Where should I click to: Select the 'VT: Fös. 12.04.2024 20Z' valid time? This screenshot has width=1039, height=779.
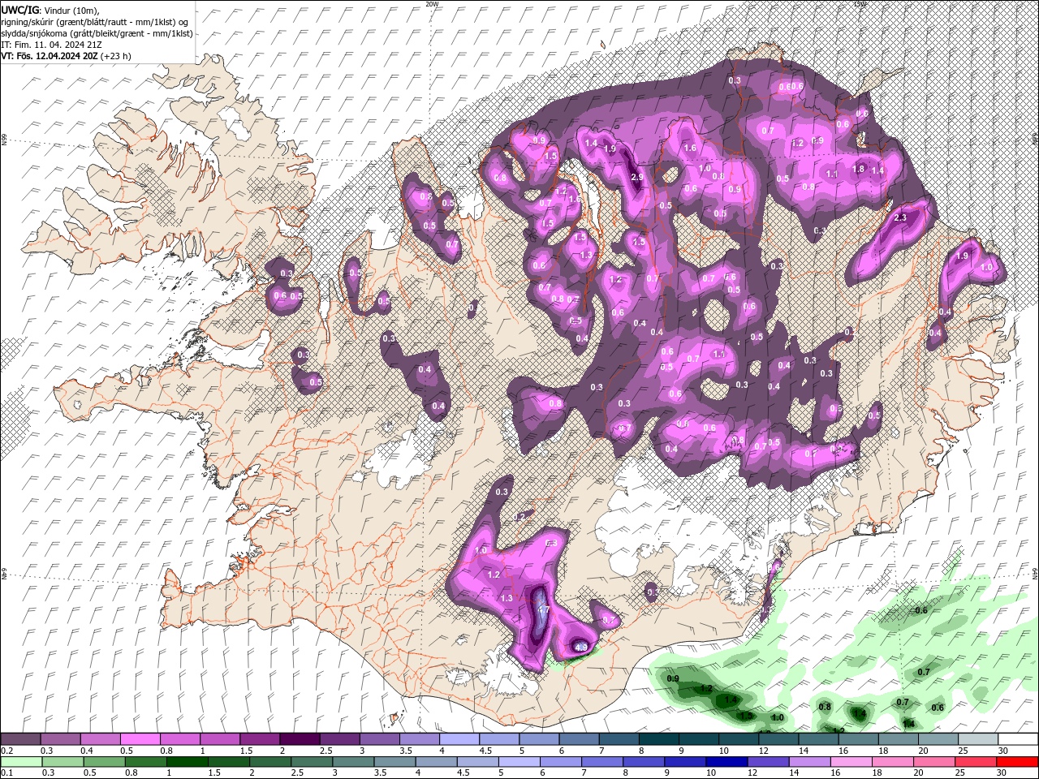(x=50, y=56)
